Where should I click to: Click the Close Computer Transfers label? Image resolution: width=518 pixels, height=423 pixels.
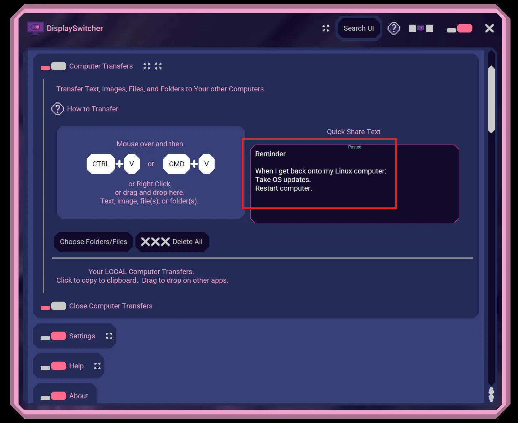click(111, 306)
